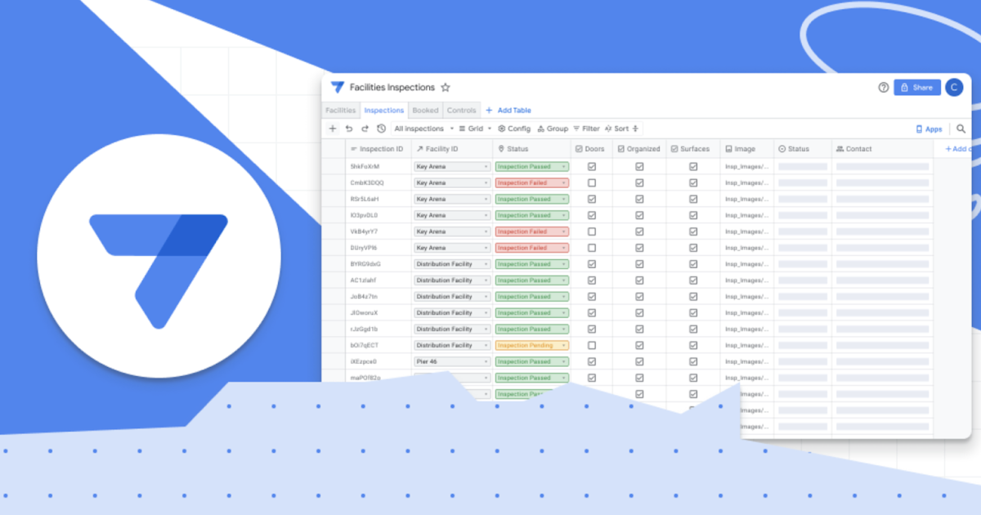Select the Image column header

[x=747, y=149]
